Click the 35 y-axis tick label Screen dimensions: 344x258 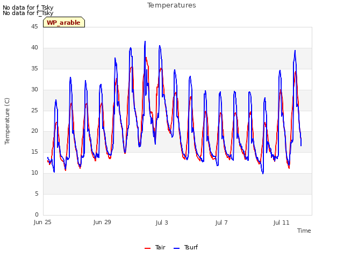34,69
